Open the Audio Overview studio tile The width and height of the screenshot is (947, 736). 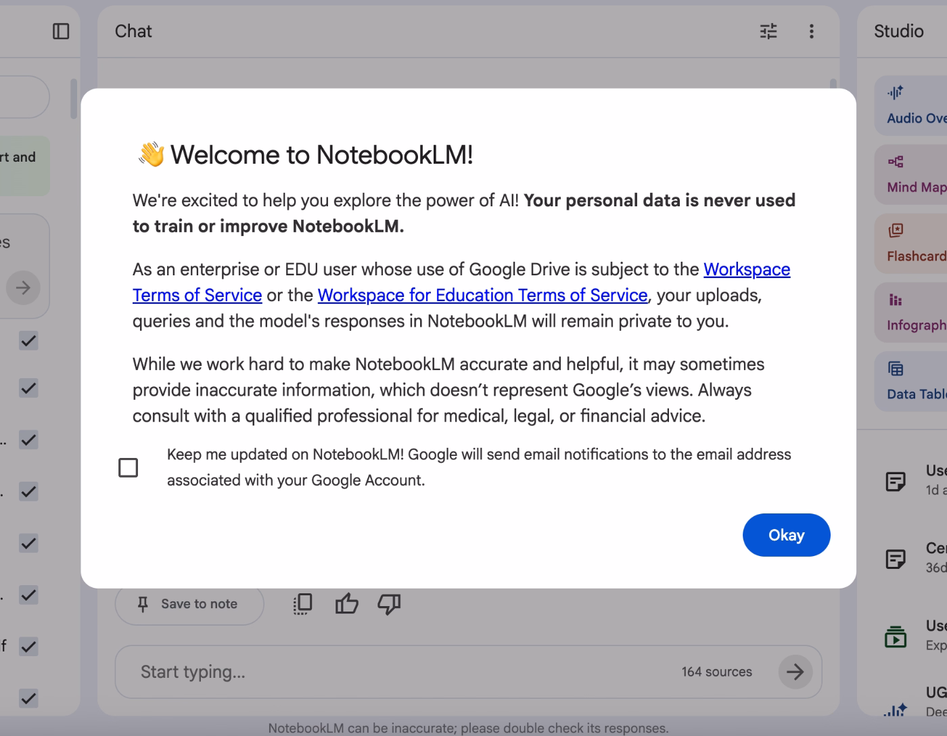(910, 106)
